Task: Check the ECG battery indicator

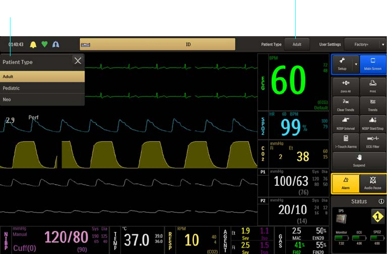Action: point(359,238)
